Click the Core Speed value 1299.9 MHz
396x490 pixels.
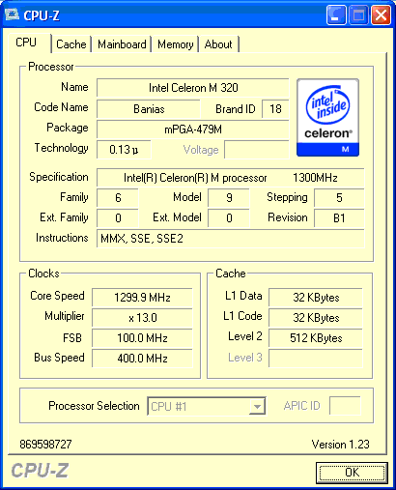142,297
